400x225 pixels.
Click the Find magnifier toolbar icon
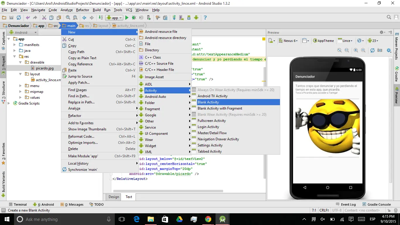pos(68,18)
